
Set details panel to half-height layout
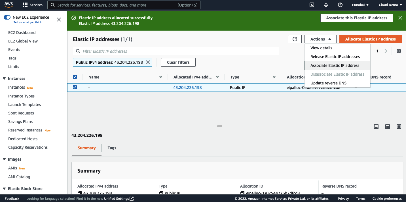[x=388, y=127]
